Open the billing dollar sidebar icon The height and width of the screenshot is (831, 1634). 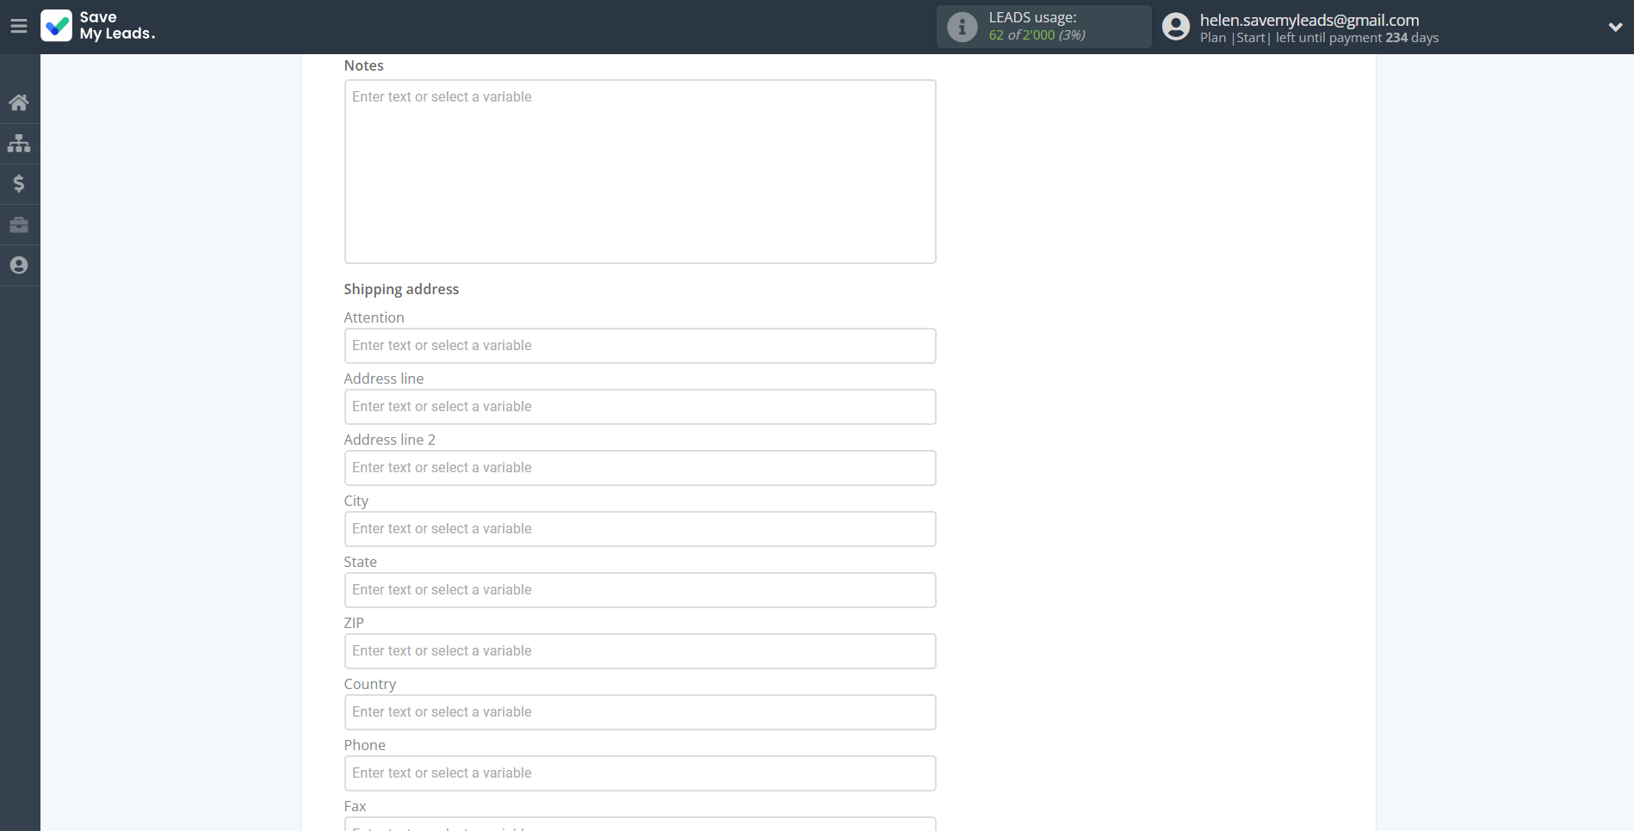click(x=19, y=183)
